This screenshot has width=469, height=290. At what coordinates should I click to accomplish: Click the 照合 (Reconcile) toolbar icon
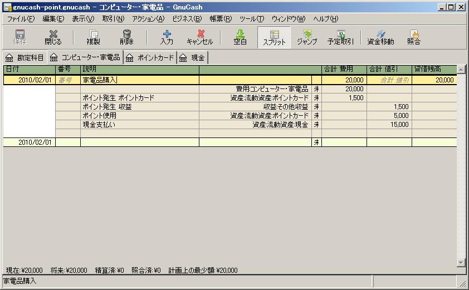(414, 37)
